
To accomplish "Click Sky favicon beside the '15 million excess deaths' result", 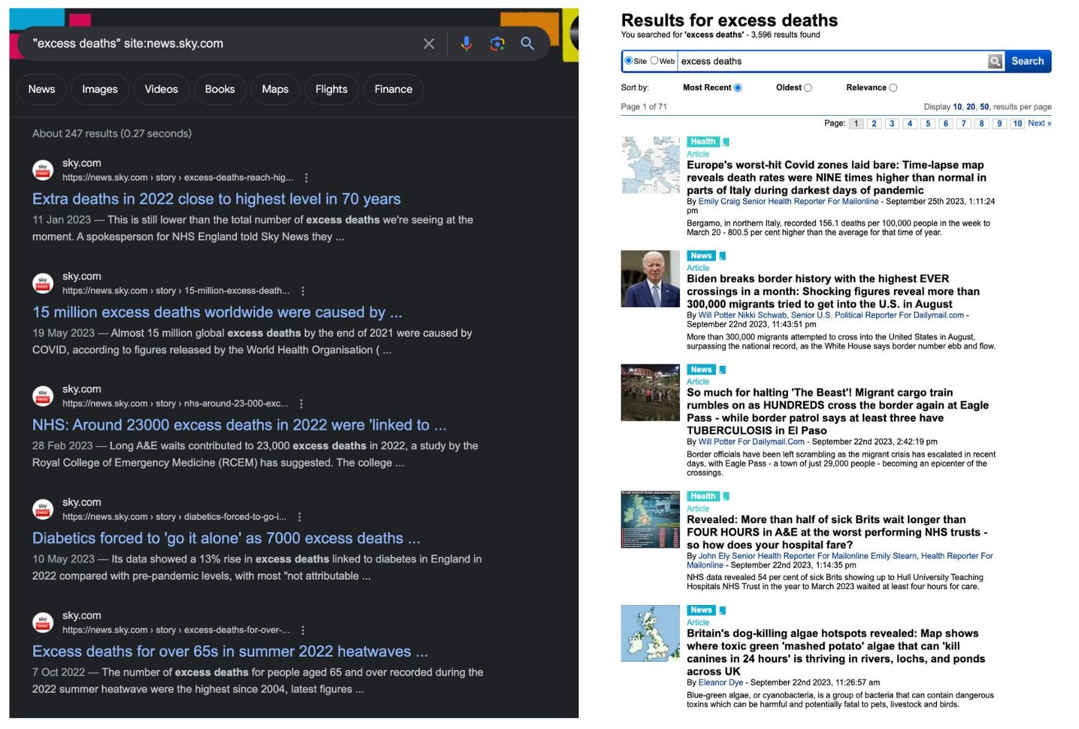I will pos(43,283).
